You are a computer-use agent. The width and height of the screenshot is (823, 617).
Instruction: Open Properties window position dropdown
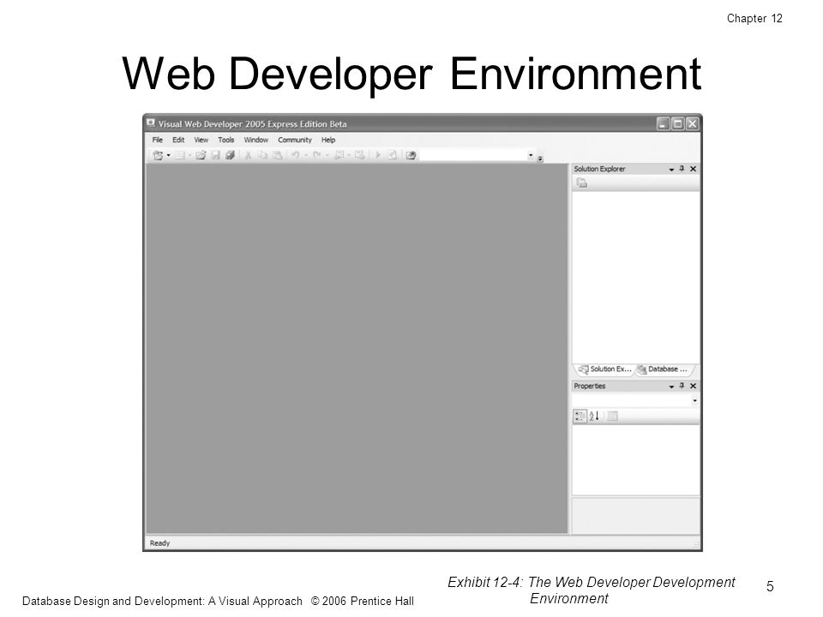click(671, 386)
